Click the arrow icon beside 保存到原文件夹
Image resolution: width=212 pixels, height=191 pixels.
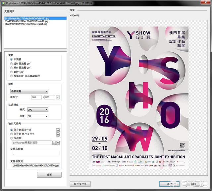[x=58, y=130]
